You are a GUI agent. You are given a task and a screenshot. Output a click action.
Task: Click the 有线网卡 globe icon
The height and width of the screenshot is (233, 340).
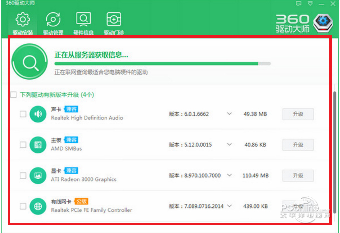tap(38, 206)
